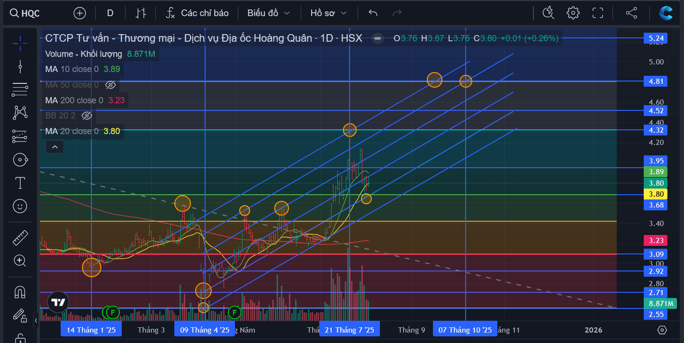Show the hidden BB 20 2 indicator
The height and width of the screenshot is (343, 684).
(x=86, y=116)
